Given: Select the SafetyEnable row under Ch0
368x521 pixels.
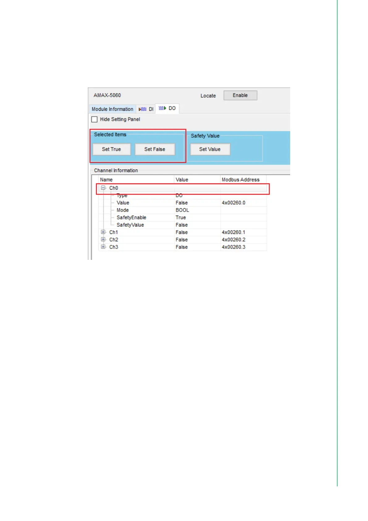Looking at the screenshot, I should (131, 217).
